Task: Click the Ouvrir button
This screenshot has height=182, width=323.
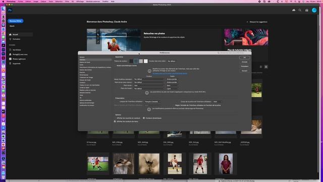Action: click(x=12, y=26)
